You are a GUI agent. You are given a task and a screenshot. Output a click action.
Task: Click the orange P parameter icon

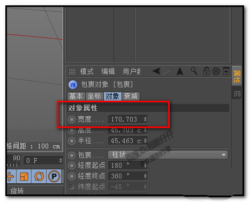coord(54,176)
